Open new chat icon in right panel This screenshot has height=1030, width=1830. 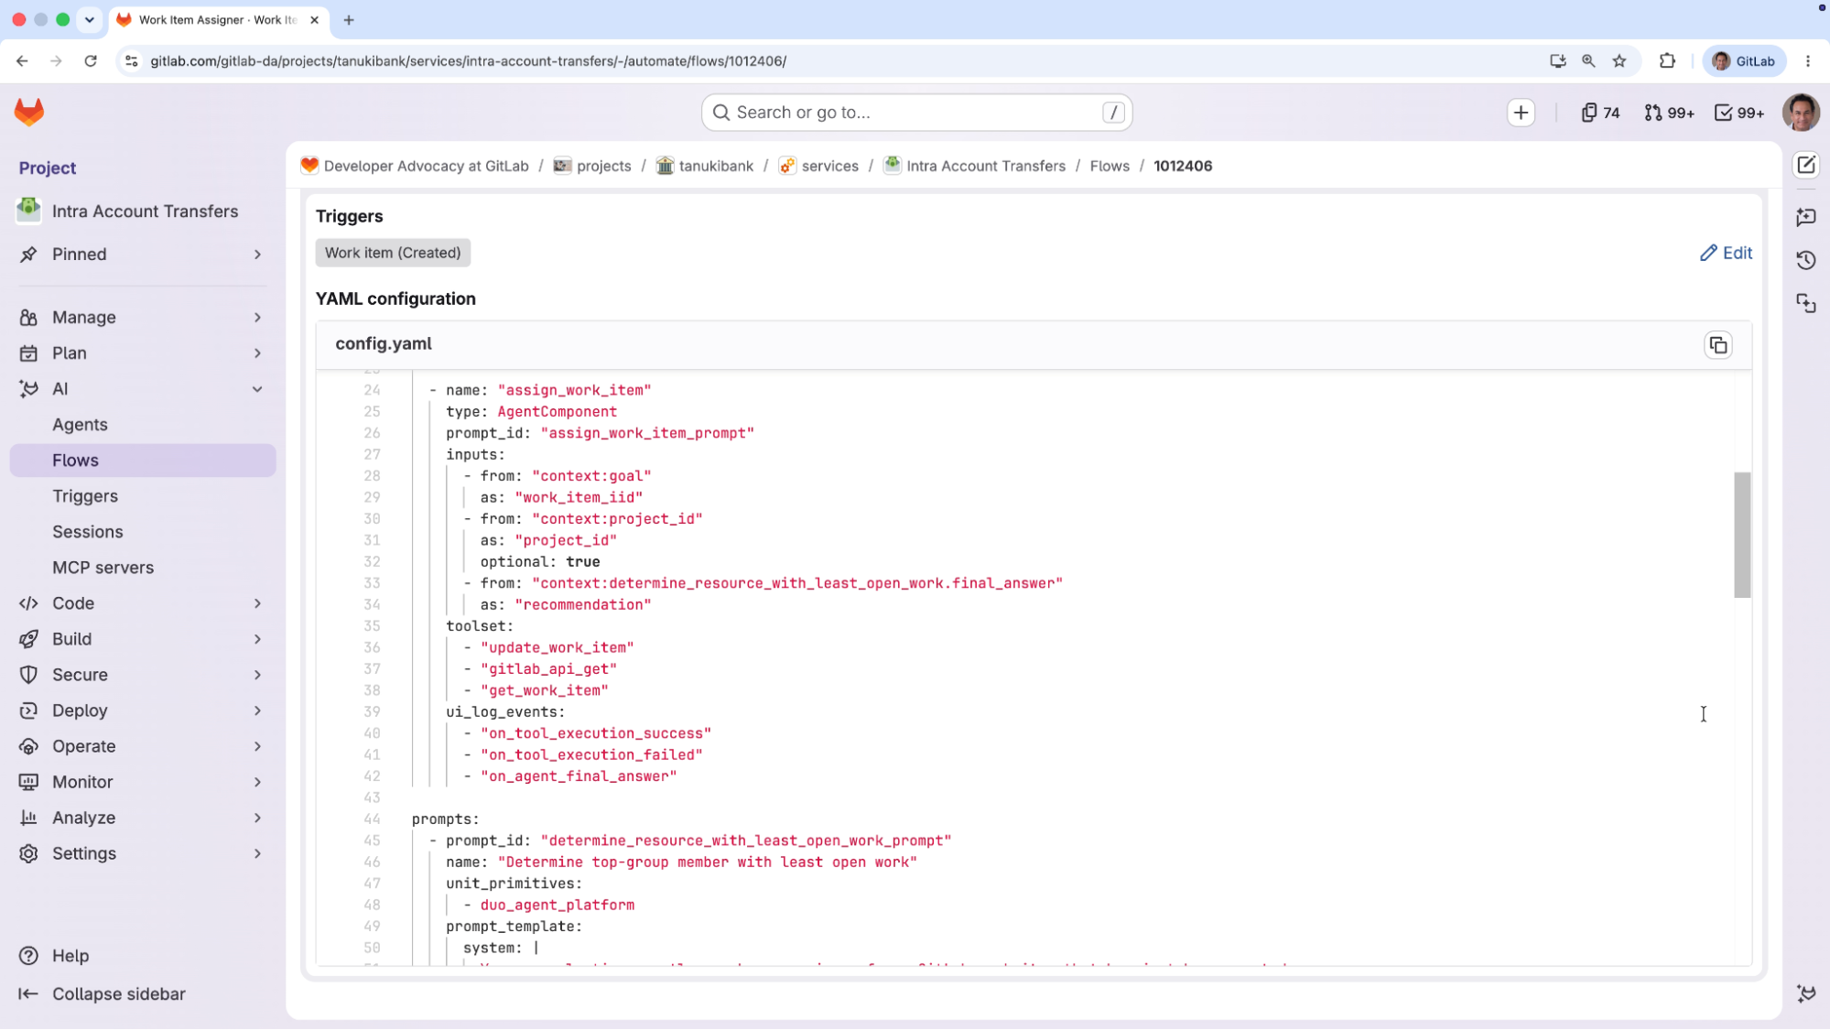[1806, 217]
